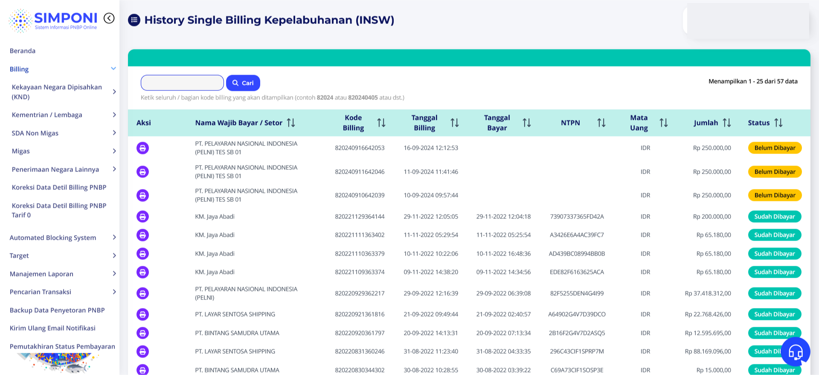Viewport: 819px width, 375px height.
Task: Click the Cari search button
Action: pos(243,83)
